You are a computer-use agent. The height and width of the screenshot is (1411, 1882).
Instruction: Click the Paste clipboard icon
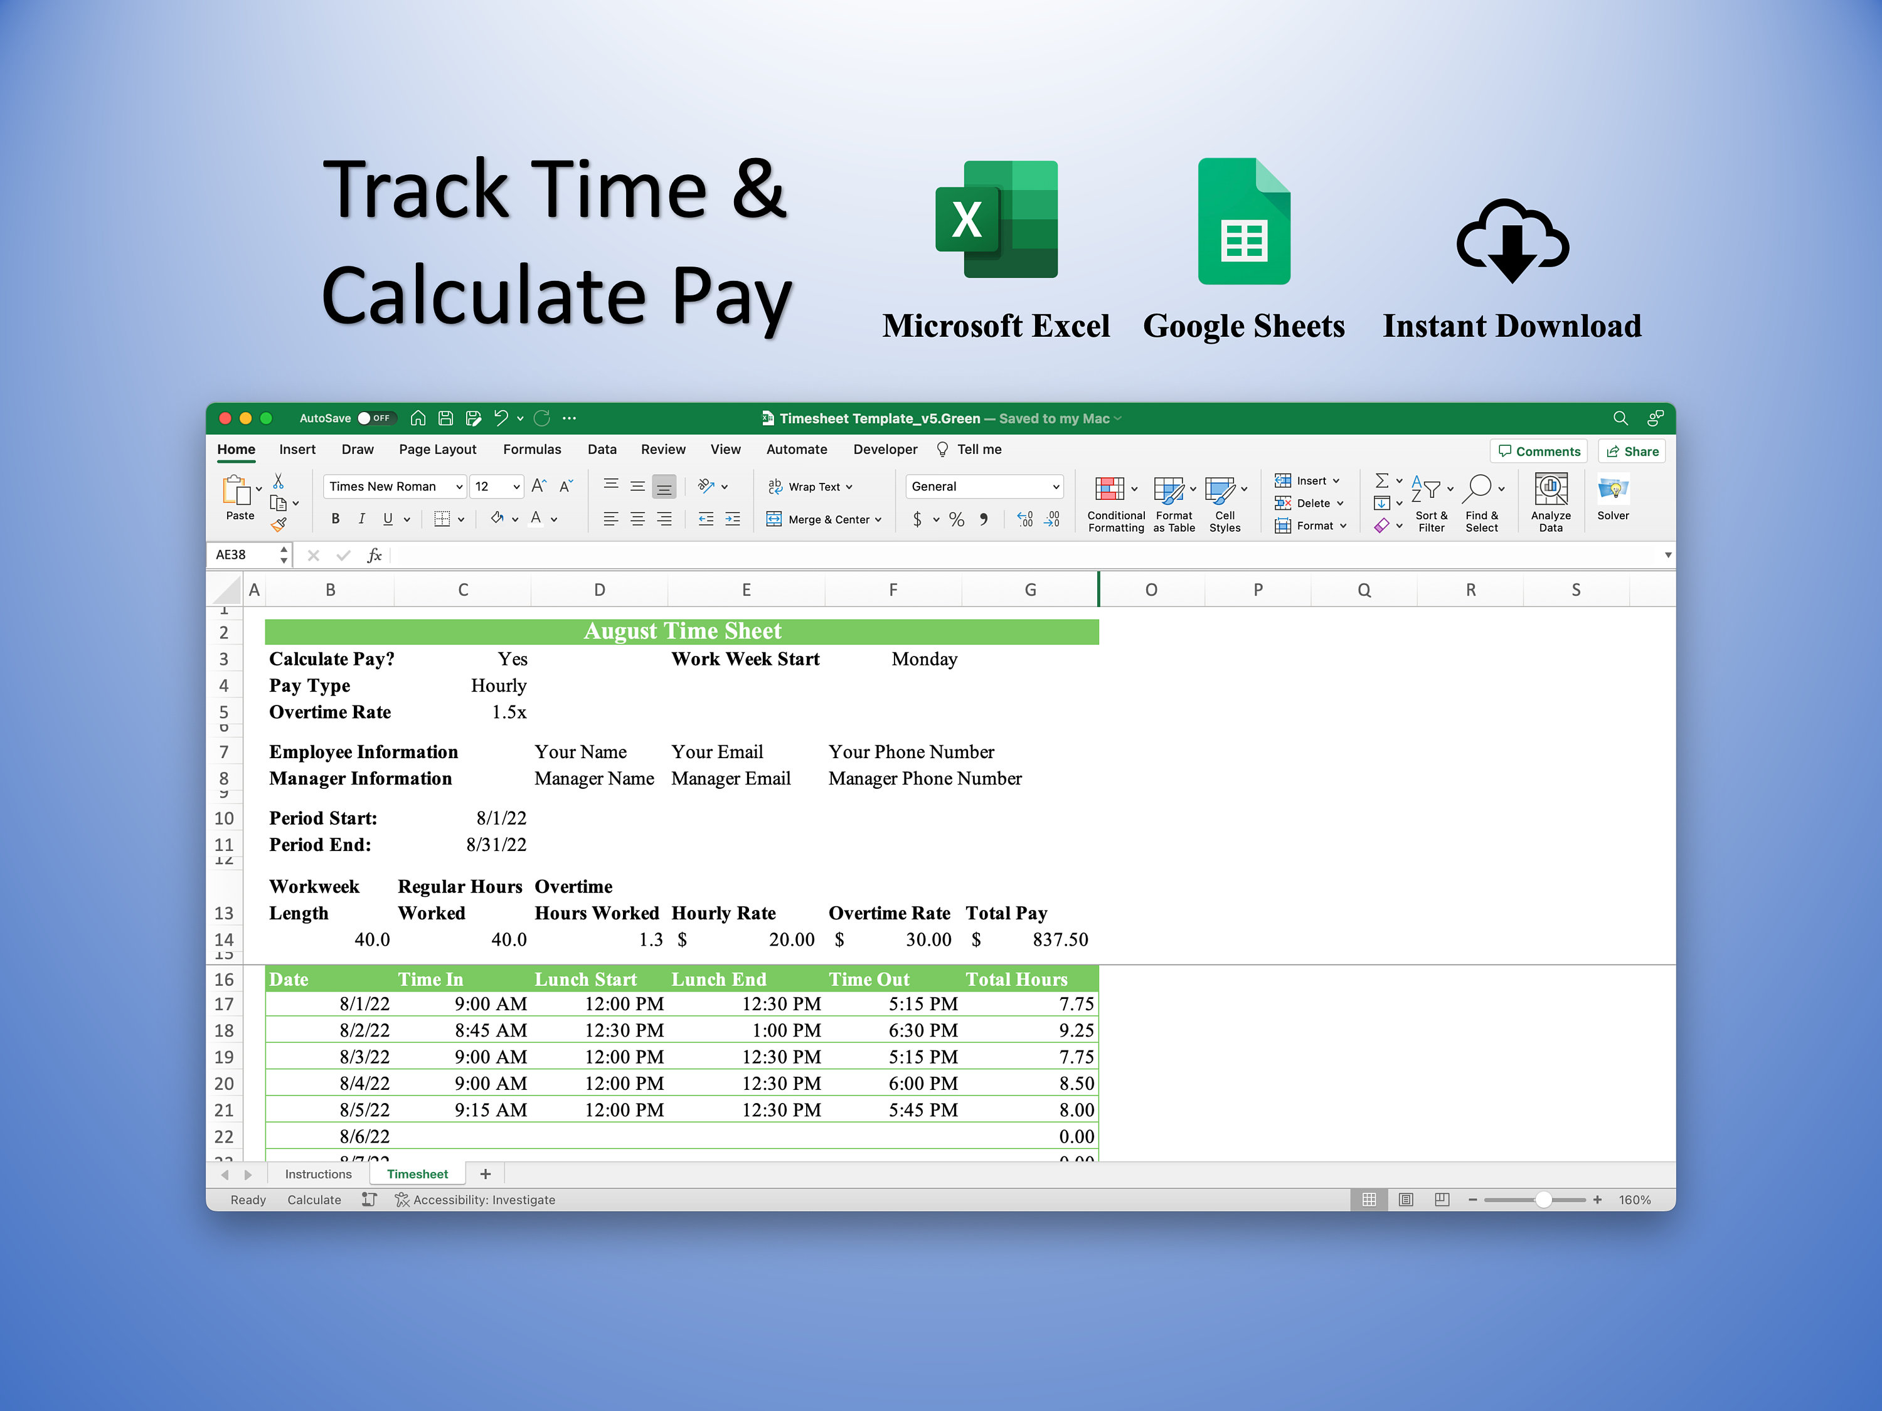(236, 491)
